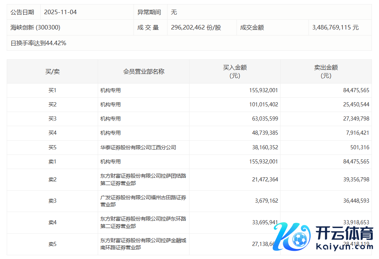
Task: Click the announcement date 2025-11-04
Action: coord(60,12)
